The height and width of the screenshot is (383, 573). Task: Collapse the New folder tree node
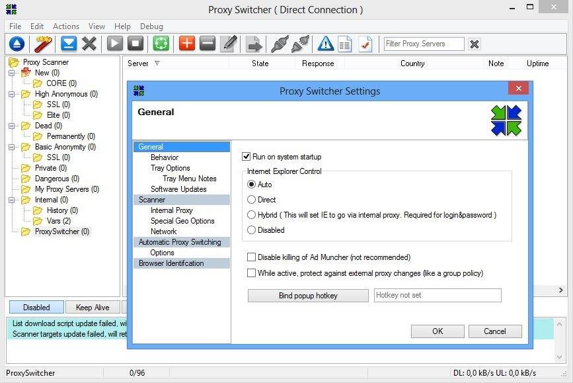coord(12,73)
